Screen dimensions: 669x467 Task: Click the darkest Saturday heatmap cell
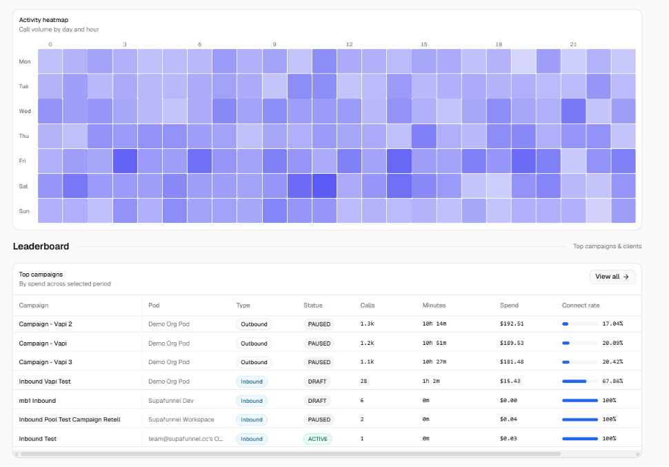tap(324, 186)
